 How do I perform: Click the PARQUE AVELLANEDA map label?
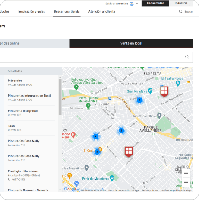tap(151, 129)
